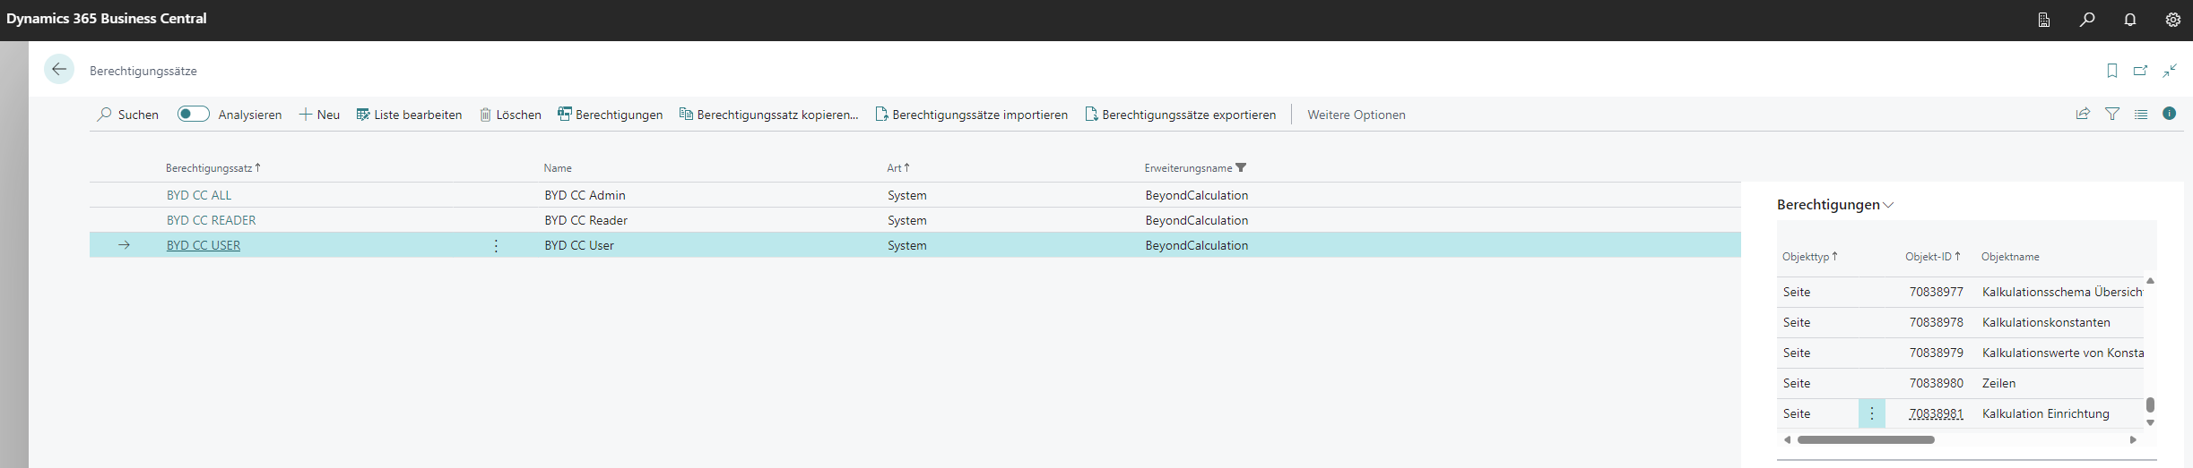This screenshot has width=2193, height=468.
Task: Open object ID 70838981 link
Action: click(x=1937, y=413)
